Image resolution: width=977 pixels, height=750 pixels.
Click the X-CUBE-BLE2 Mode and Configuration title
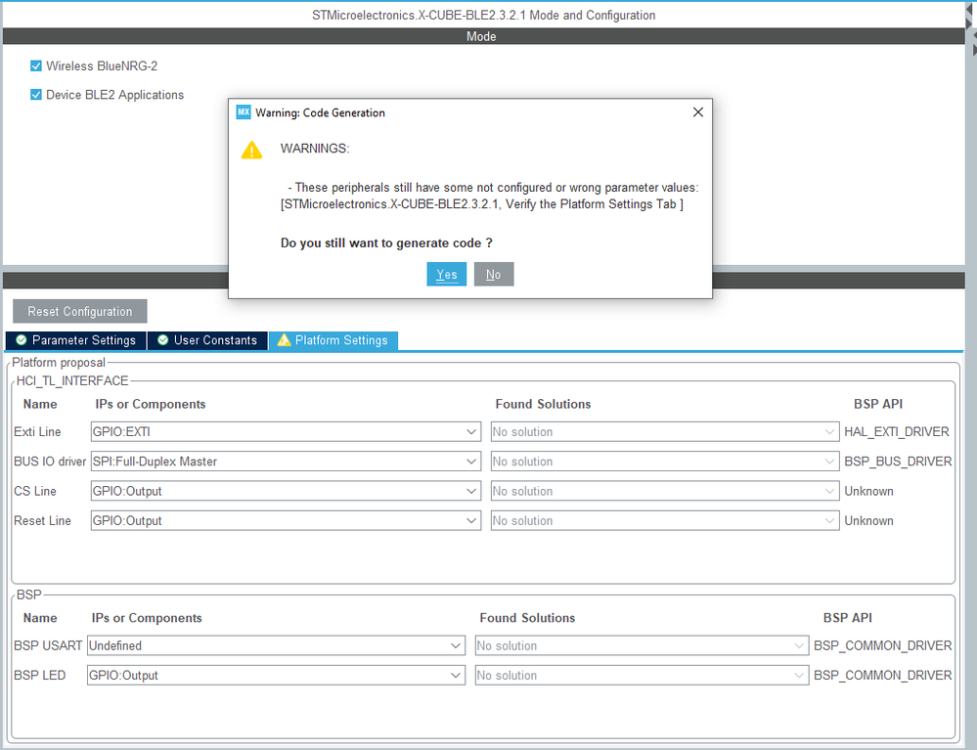[483, 15]
